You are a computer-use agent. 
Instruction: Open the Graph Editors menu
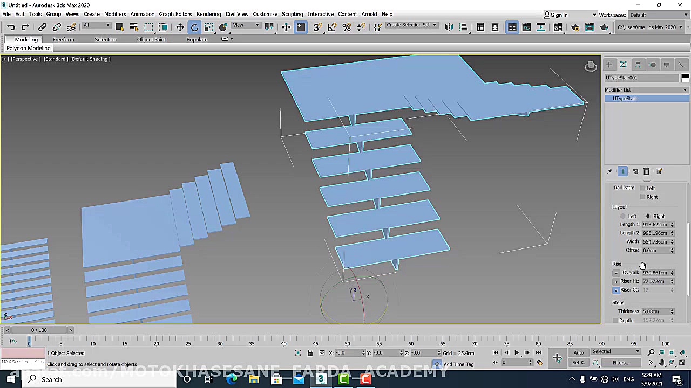point(175,14)
